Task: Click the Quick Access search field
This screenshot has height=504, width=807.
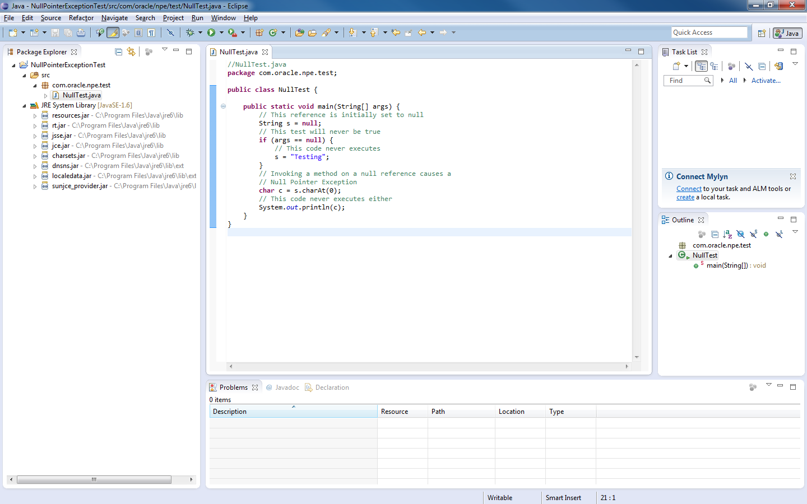Action: [x=709, y=32]
